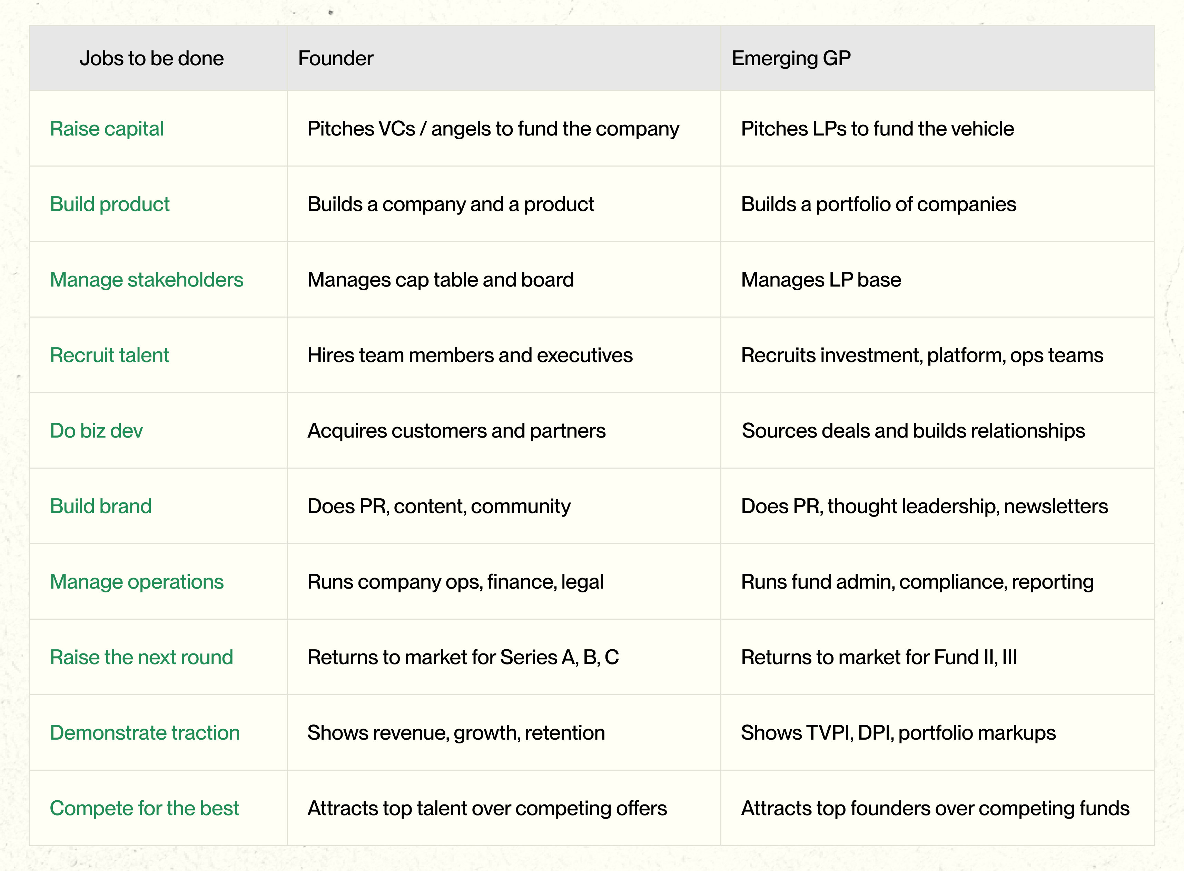Screen dimensions: 1184x871
Task: Click the 'Recruit talent' label
Action: 109,355
